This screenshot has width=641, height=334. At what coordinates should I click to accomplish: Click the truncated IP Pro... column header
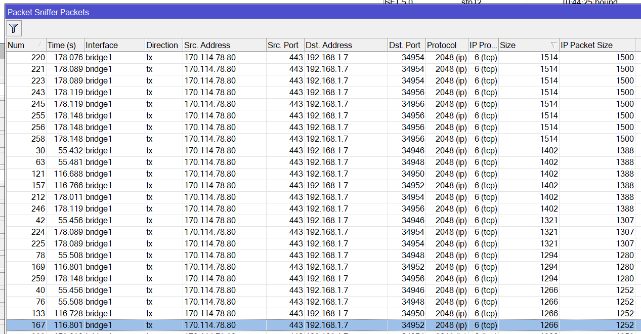coord(483,45)
